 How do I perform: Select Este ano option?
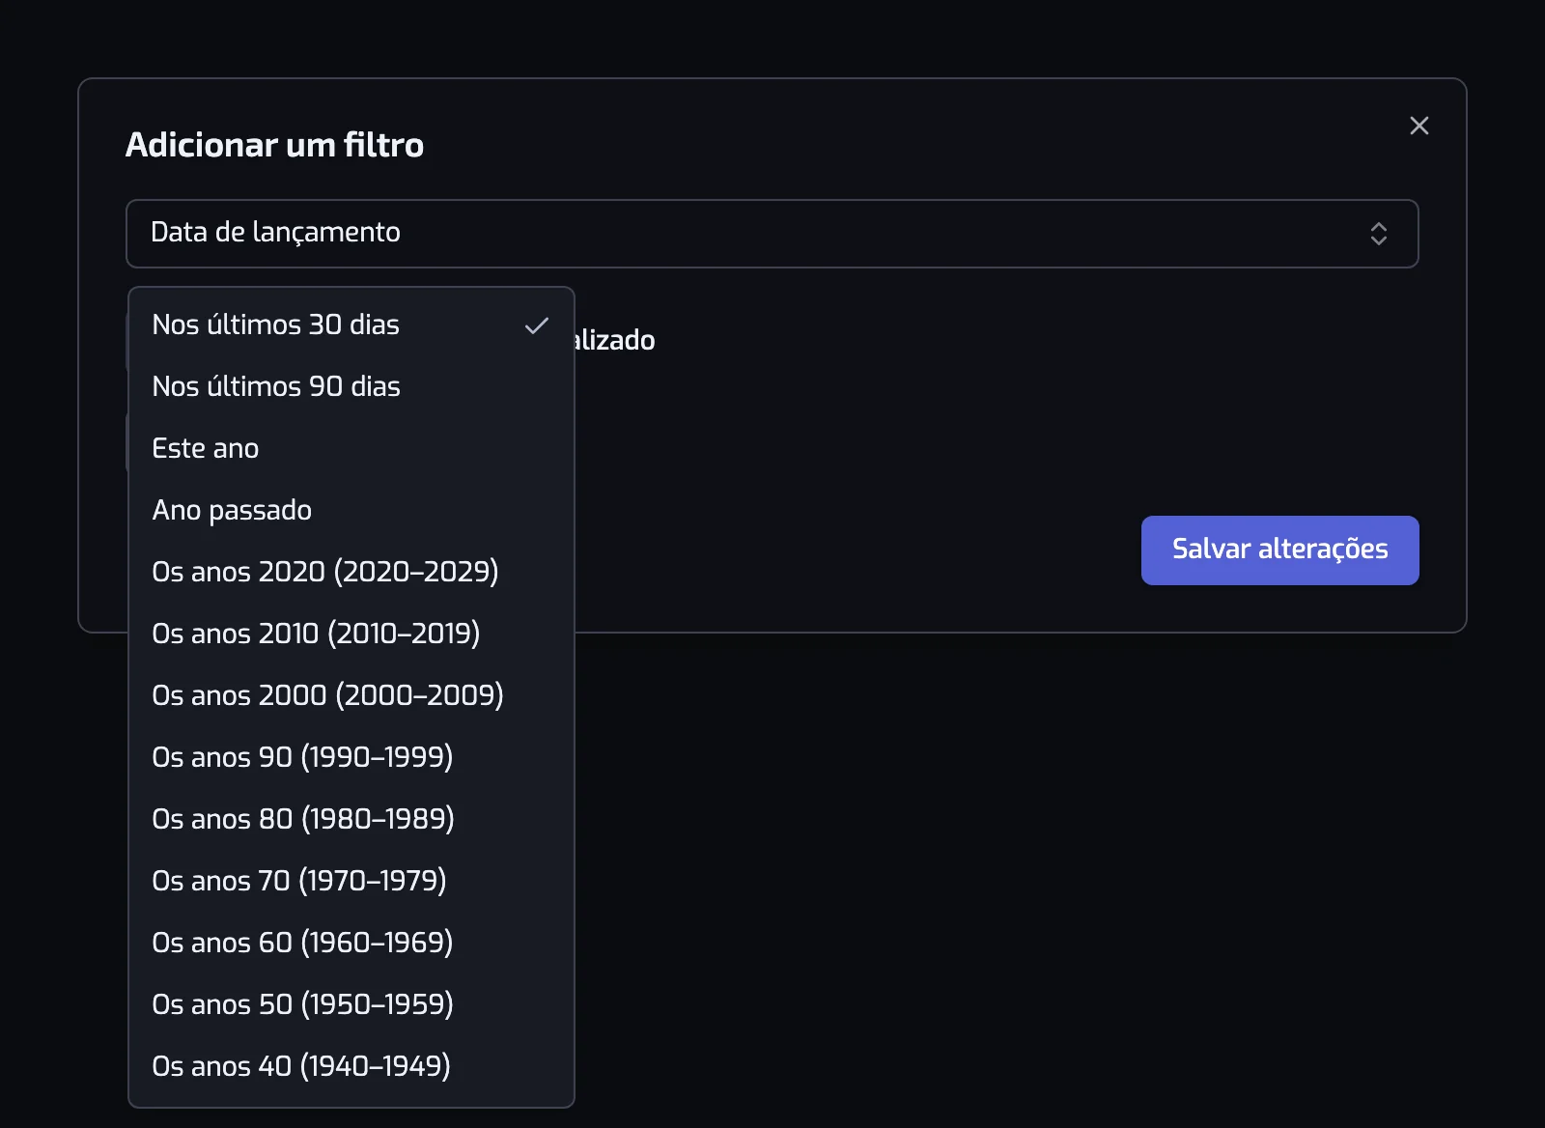351,449
